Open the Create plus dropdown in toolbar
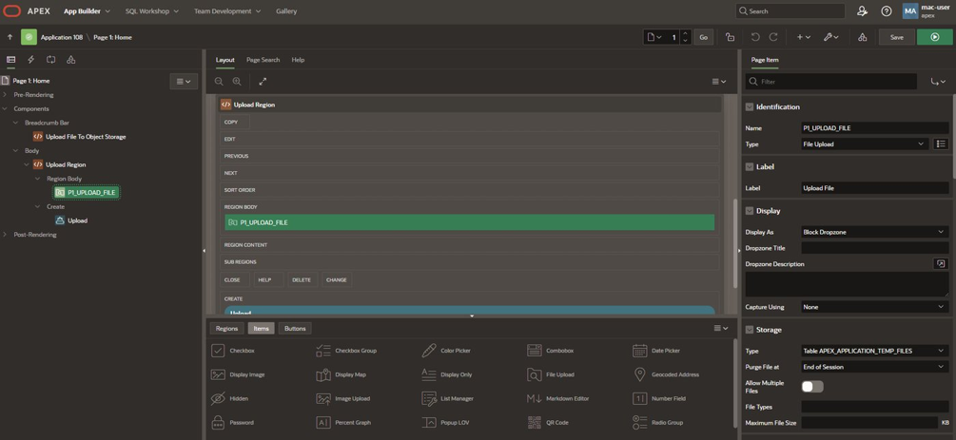Image resolution: width=956 pixels, height=440 pixels. click(x=803, y=37)
